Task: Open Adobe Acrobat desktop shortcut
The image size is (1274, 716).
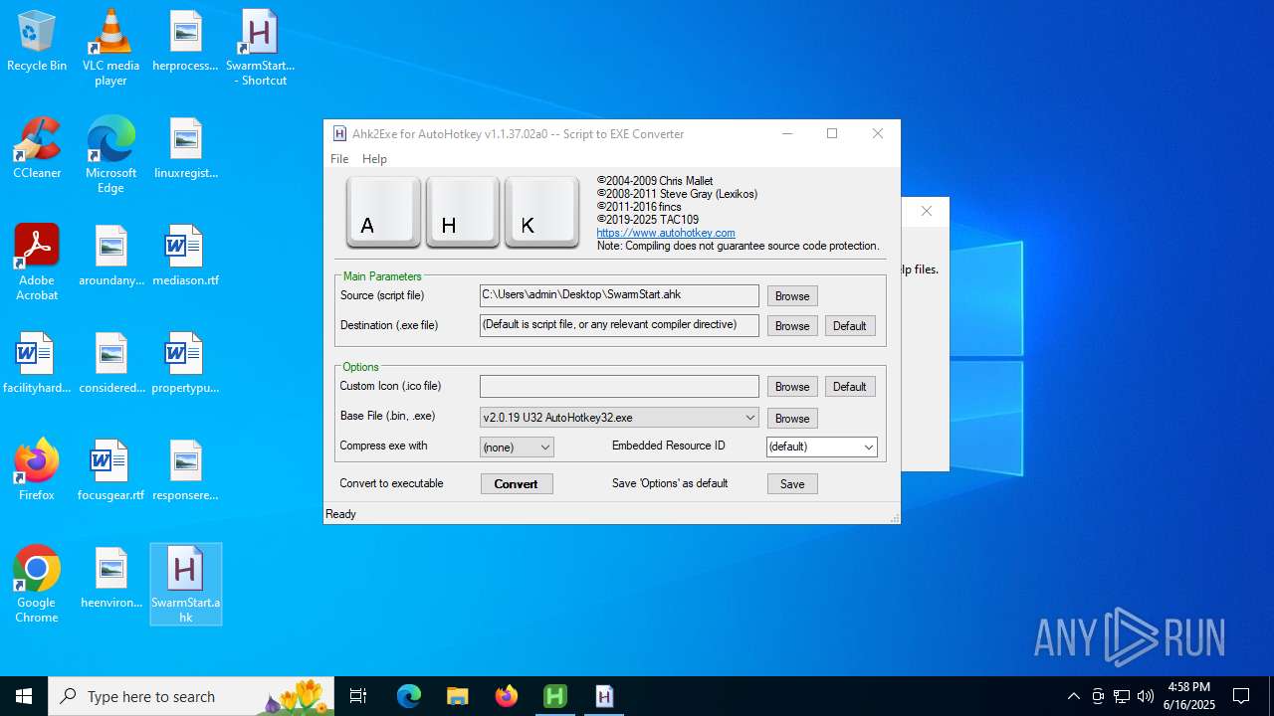Action: point(37,263)
